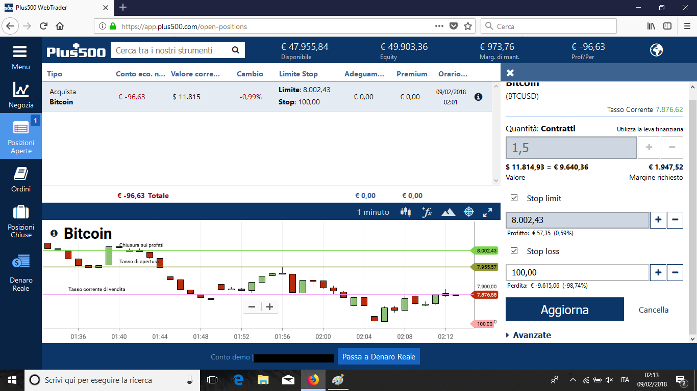
Task: Zoom in the chart with plus
Action: point(270,306)
